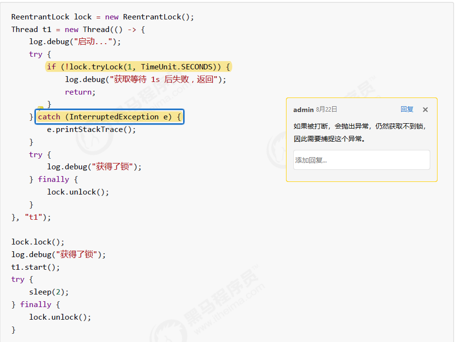Click the highlighted catch (InterruptedException e) line

tap(109, 117)
